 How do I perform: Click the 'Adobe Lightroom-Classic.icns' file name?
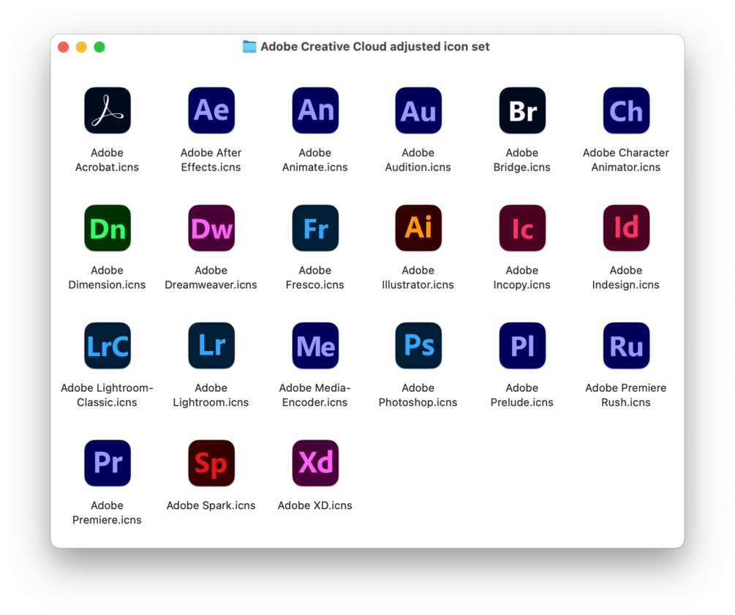(107, 395)
